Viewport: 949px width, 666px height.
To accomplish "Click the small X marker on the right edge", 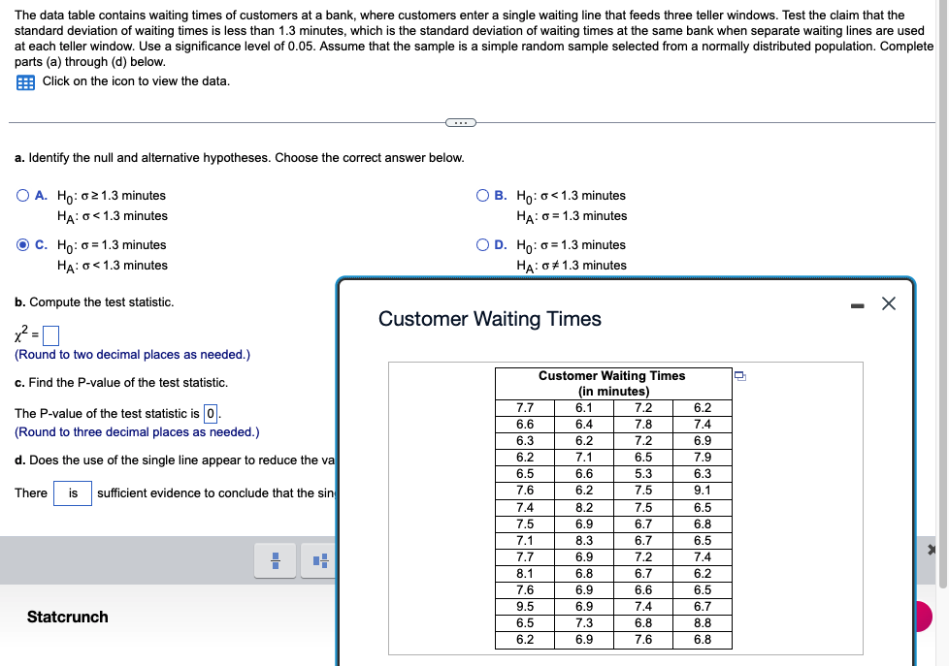I will coord(931,548).
